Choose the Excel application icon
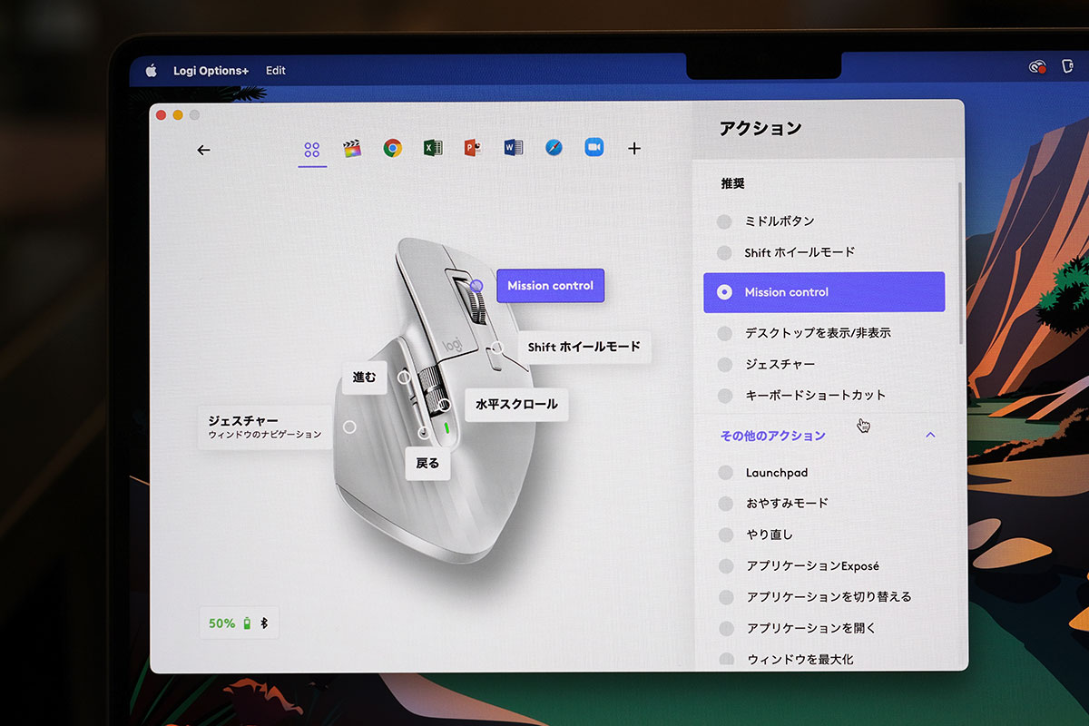1089x726 pixels. tap(433, 148)
